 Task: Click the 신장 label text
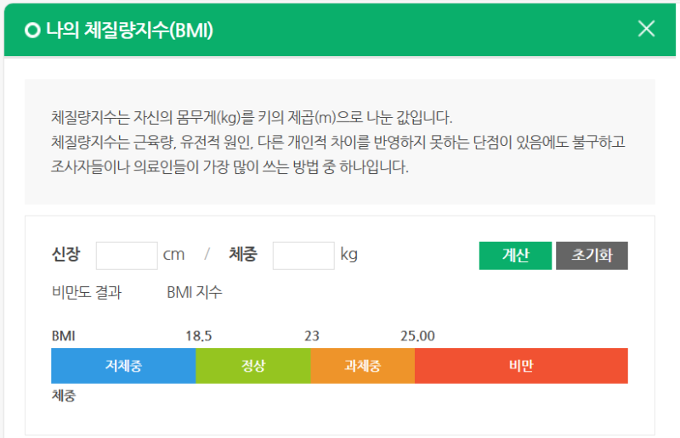[66, 254]
